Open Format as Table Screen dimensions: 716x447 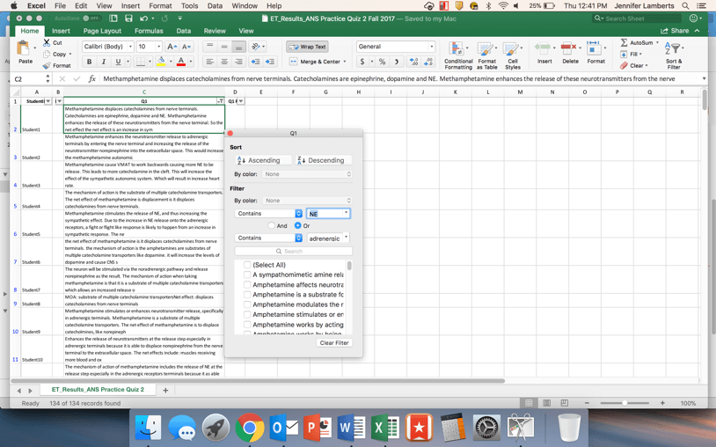point(486,55)
